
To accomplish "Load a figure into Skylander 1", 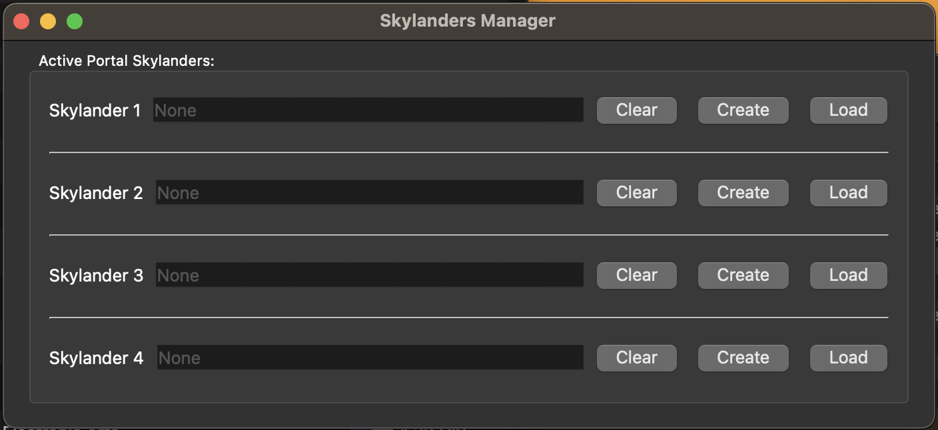I will tap(848, 110).
